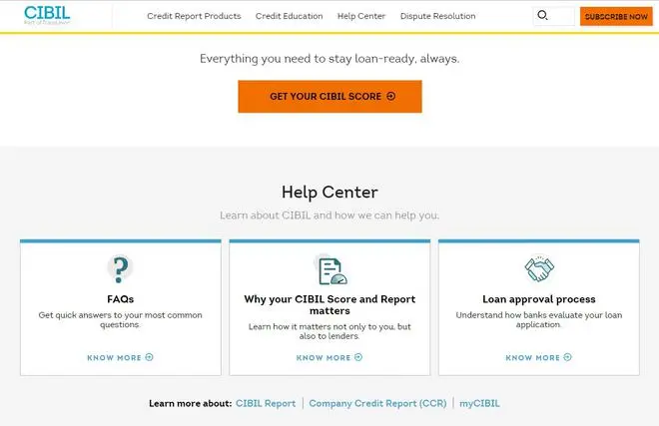Click 'Learn about CIBIL and how we can help' text
This screenshot has width=659, height=426.
[x=329, y=215]
